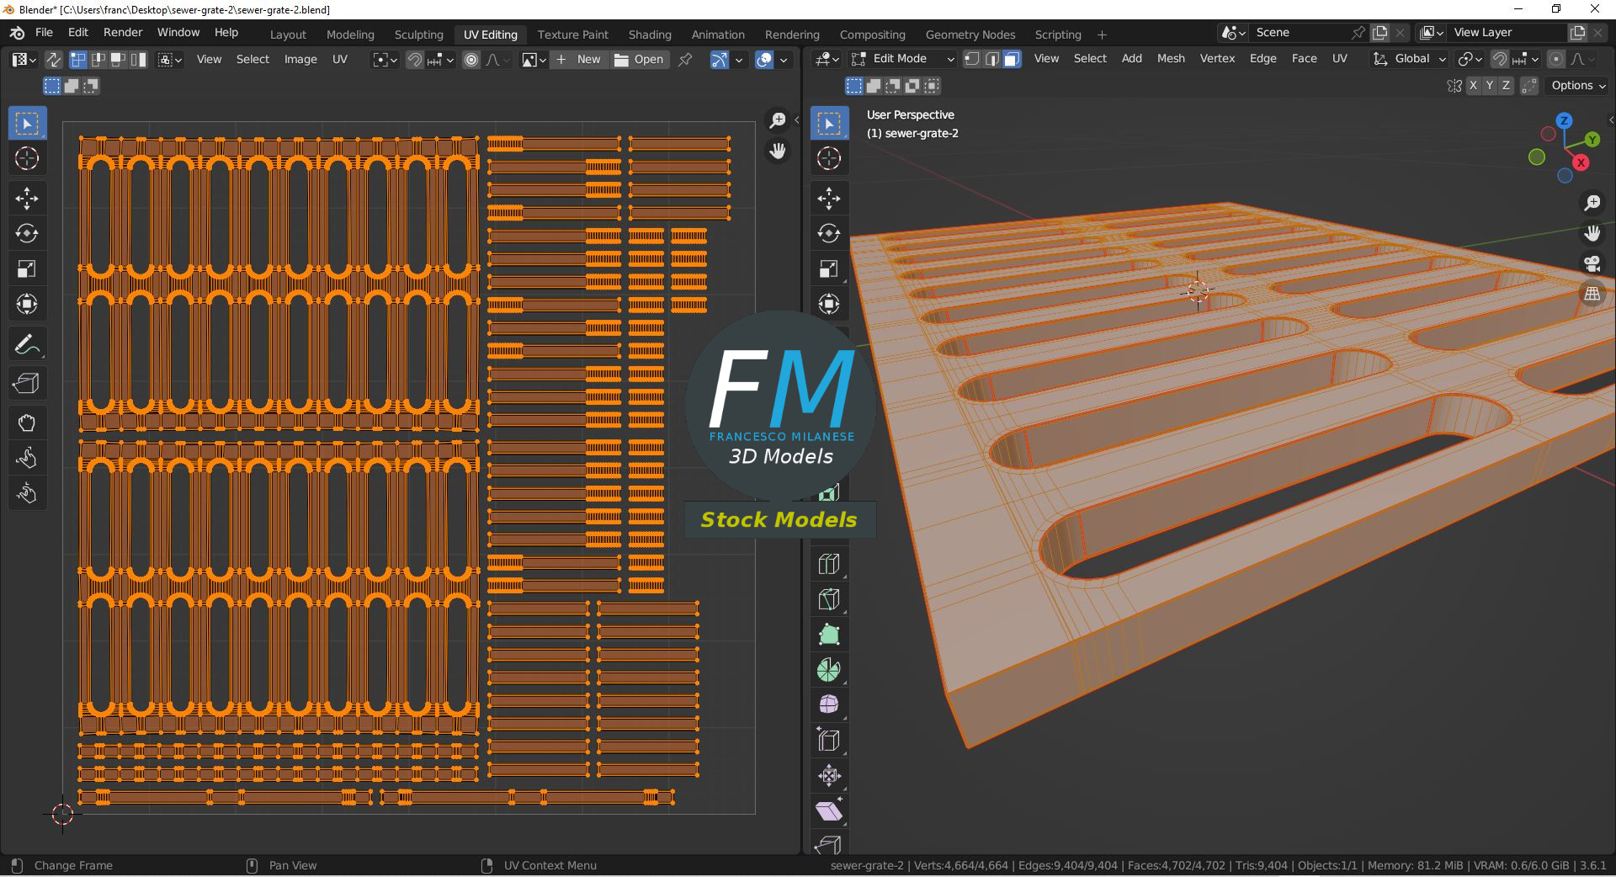The height and width of the screenshot is (877, 1616).
Task: Click the Rip Region tool in UV editor
Action: pos(26,384)
